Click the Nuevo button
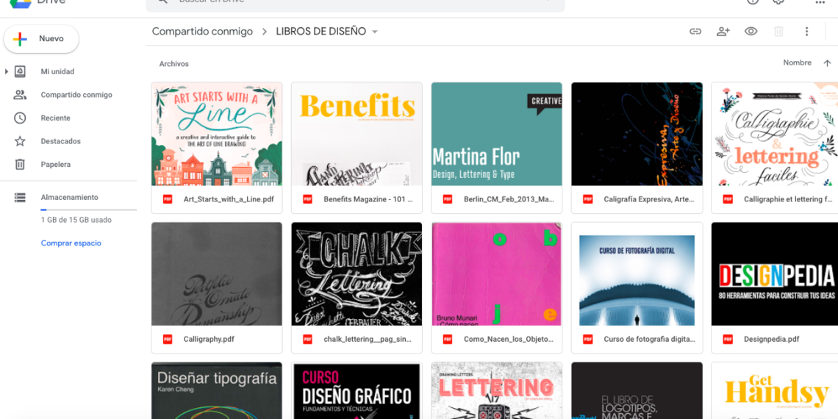The image size is (838, 419). point(41,39)
